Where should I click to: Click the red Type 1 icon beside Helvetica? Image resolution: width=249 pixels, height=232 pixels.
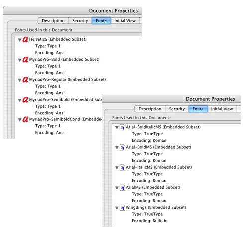(x=25, y=39)
